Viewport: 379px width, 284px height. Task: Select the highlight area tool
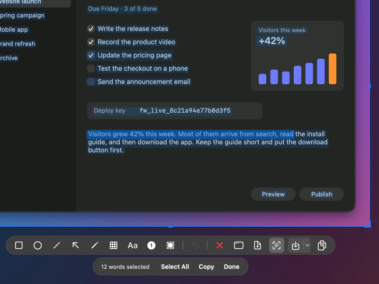pos(171,245)
